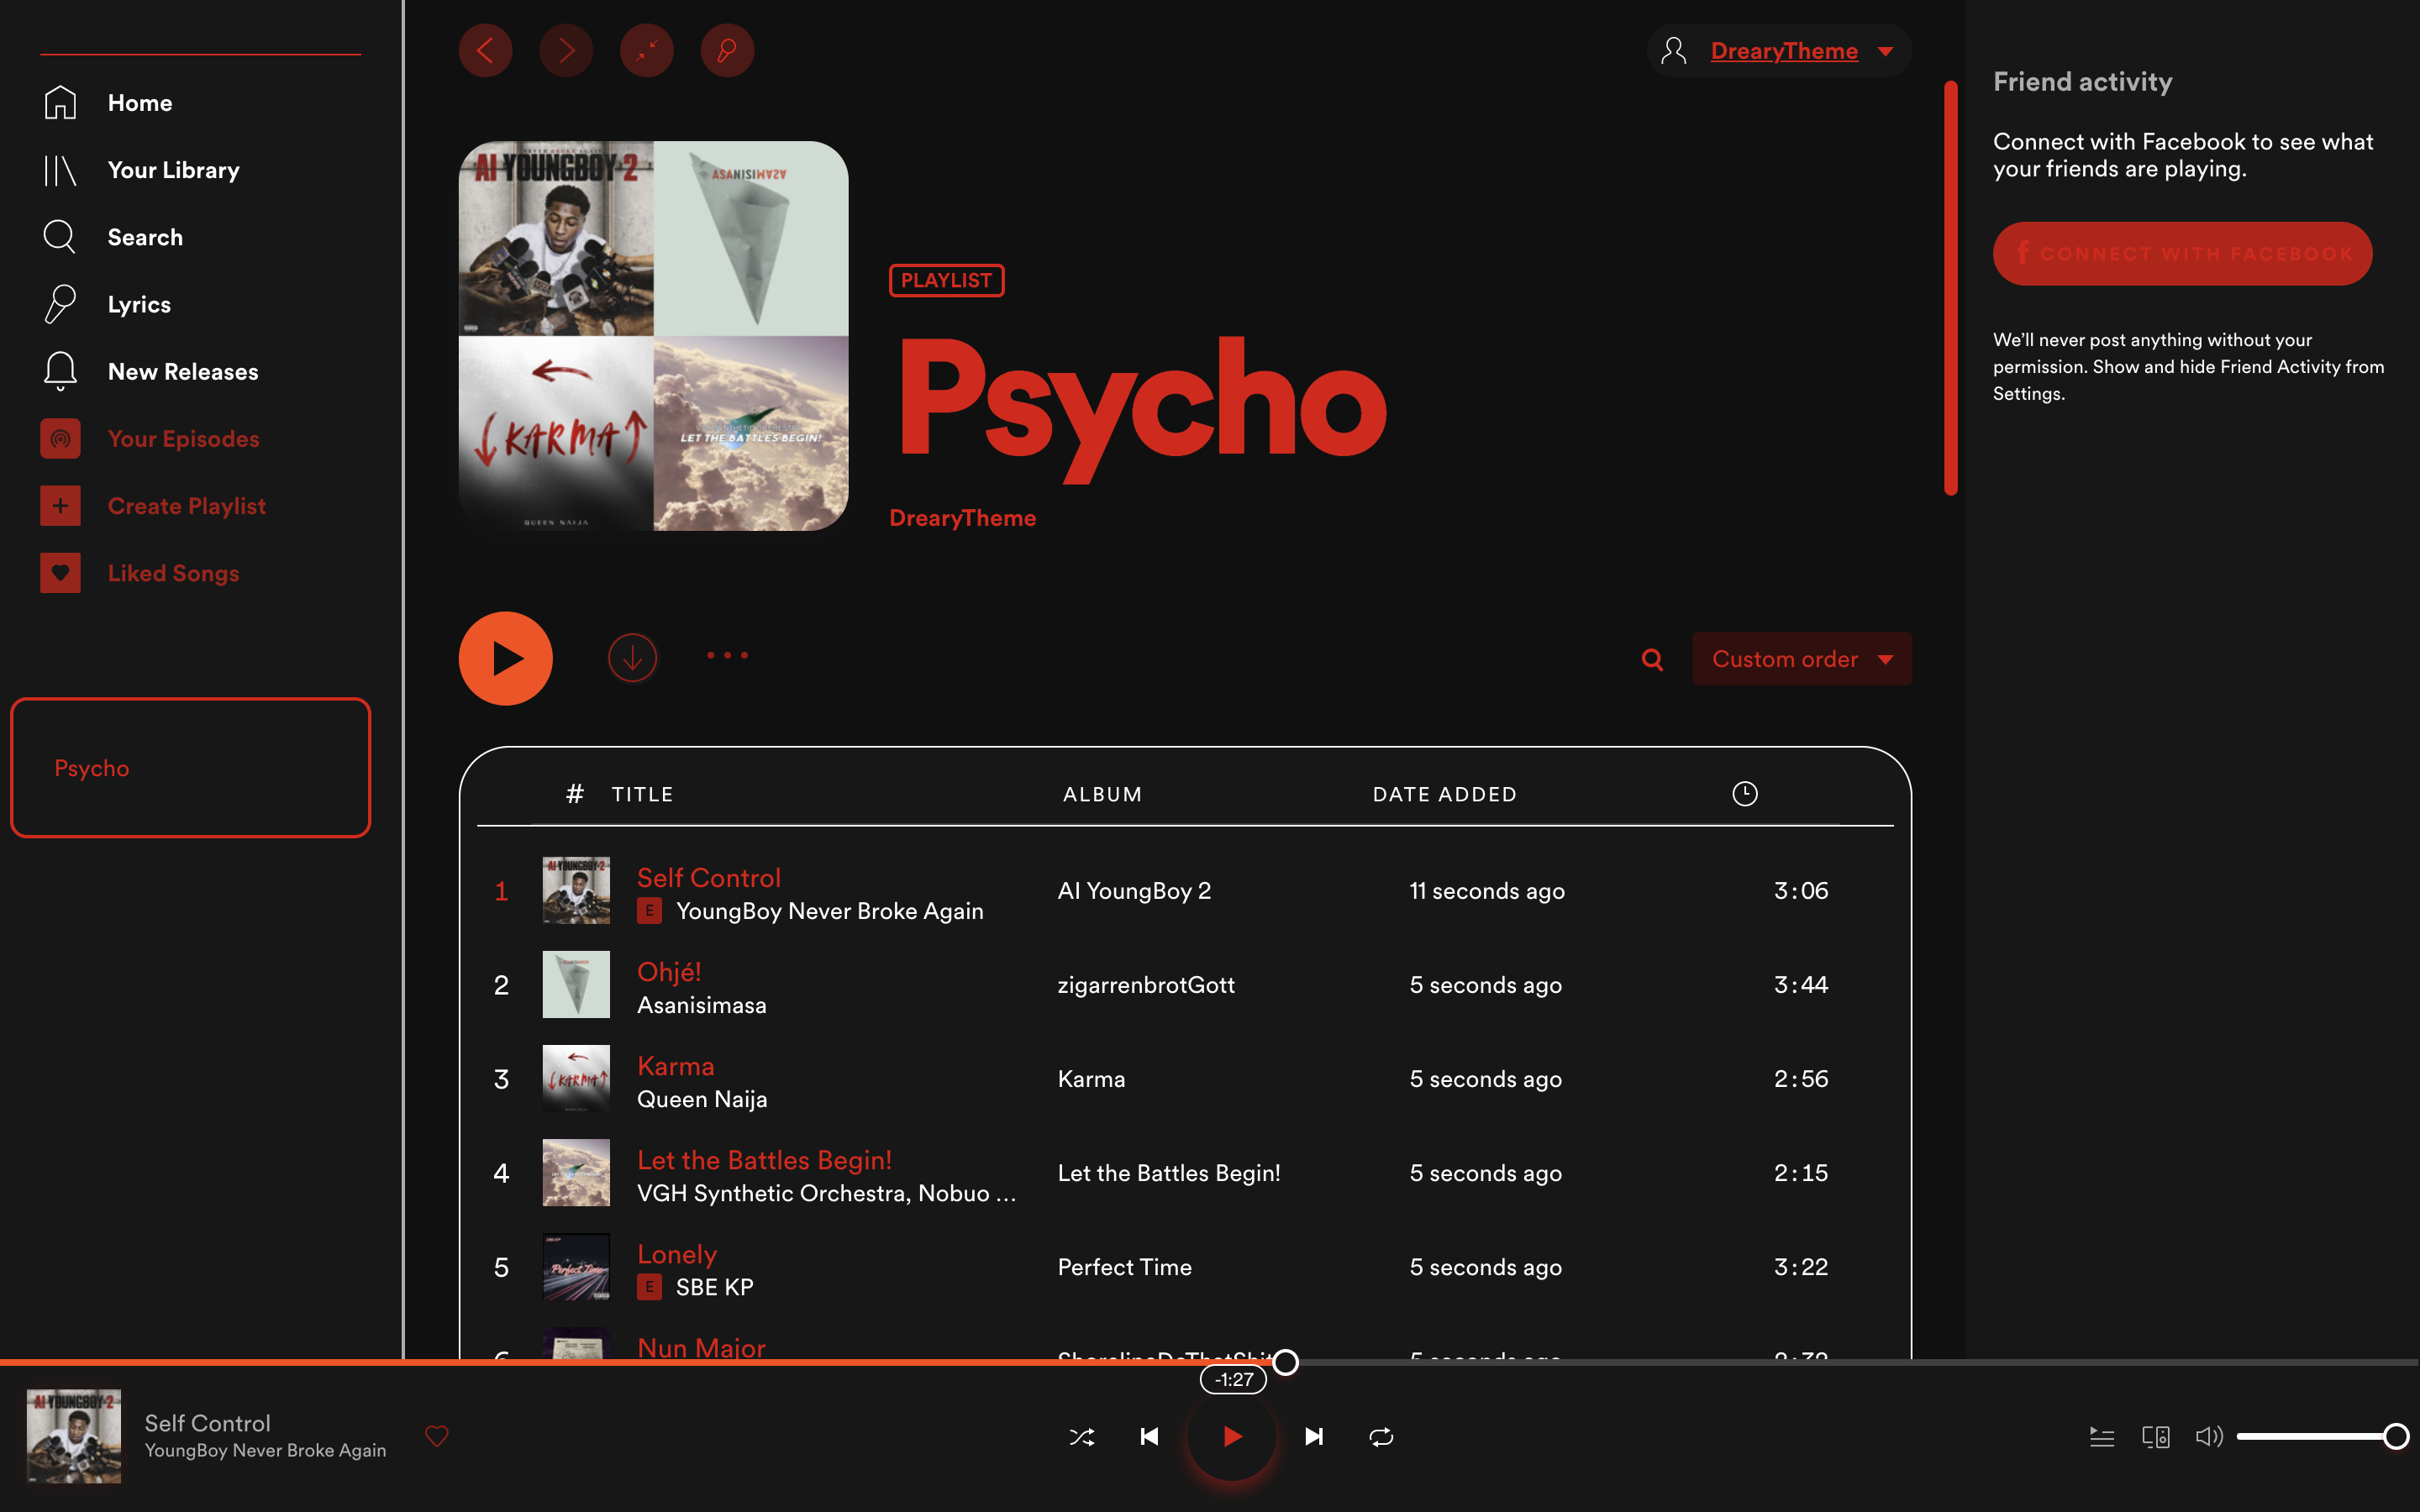Open the playlist more options menu
The width and height of the screenshot is (2420, 1512).
click(727, 656)
